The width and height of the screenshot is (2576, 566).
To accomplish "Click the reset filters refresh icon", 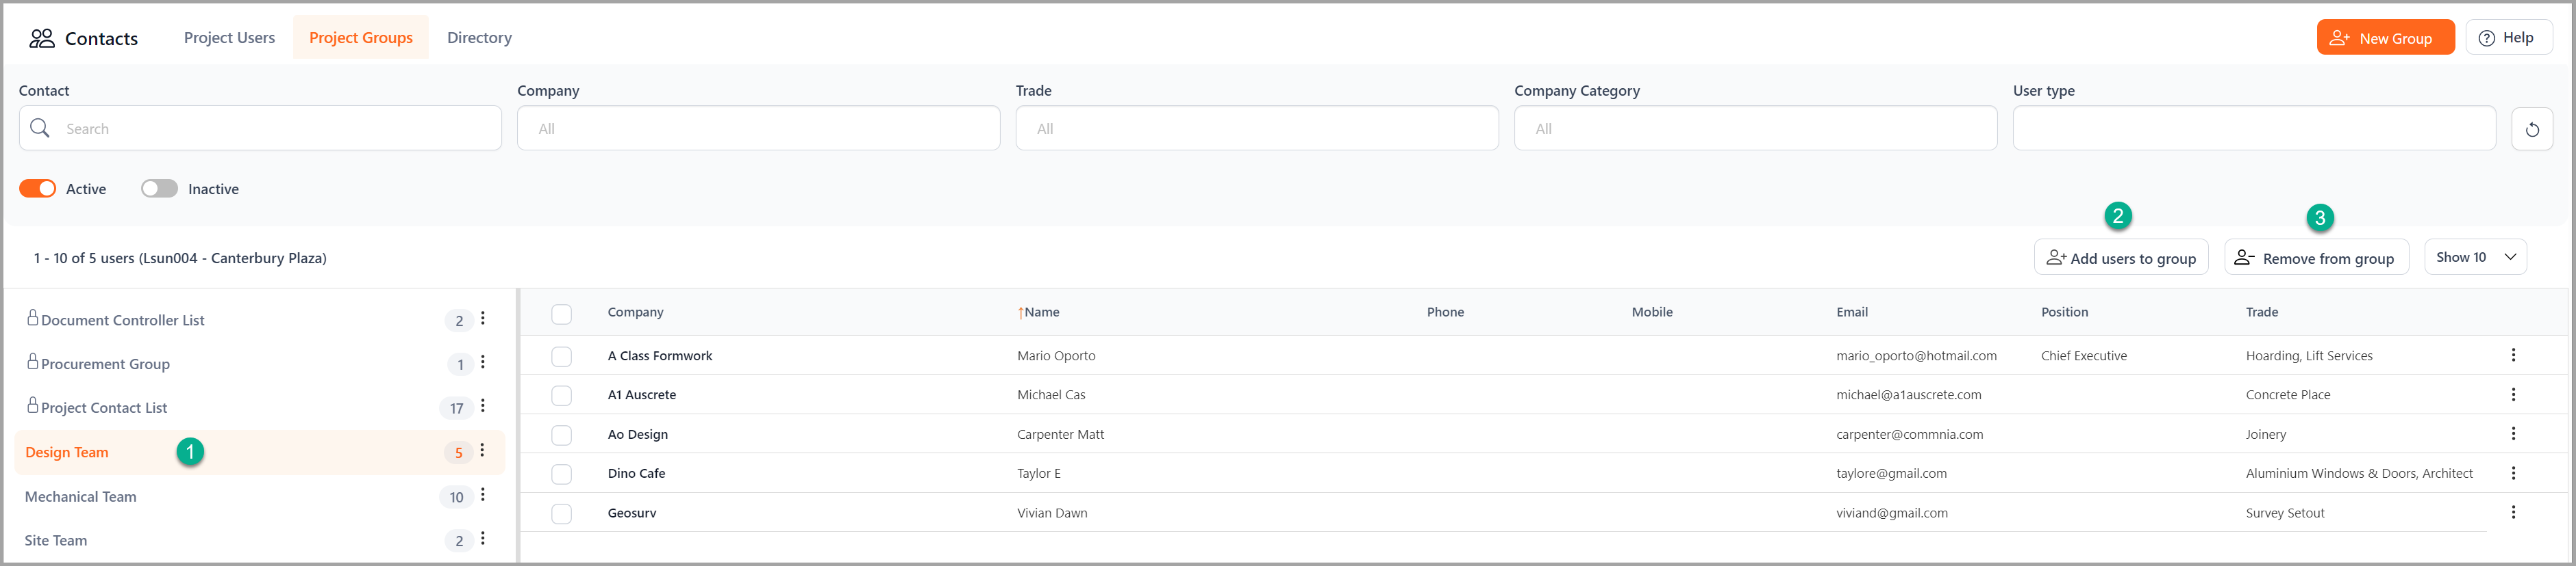I will coord(2531,129).
